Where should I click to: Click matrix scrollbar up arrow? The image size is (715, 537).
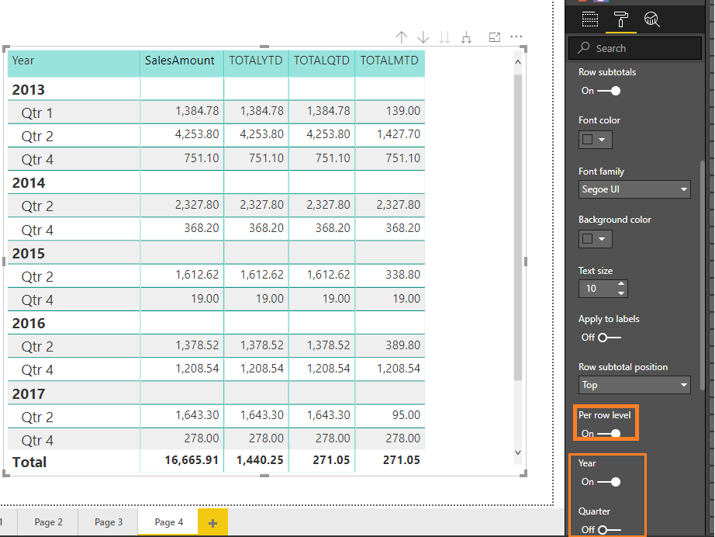(517, 61)
